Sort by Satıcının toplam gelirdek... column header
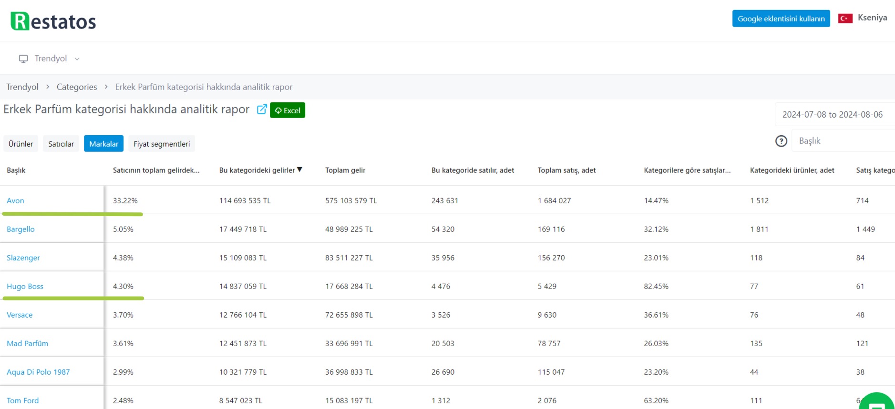The image size is (895, 409). tap(156, 170)
